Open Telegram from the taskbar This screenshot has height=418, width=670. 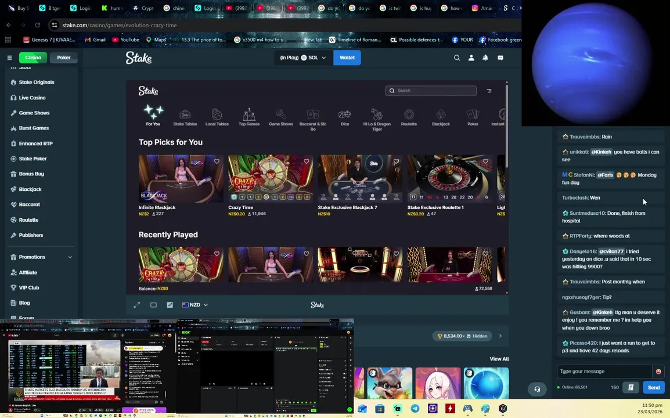tap(415, 409)
